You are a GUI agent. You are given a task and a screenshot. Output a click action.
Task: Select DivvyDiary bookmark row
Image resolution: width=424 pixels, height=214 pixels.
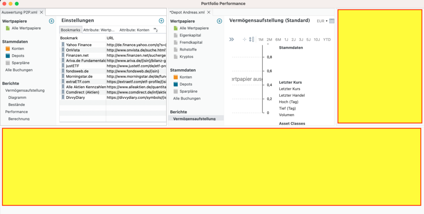click(113, 97)
